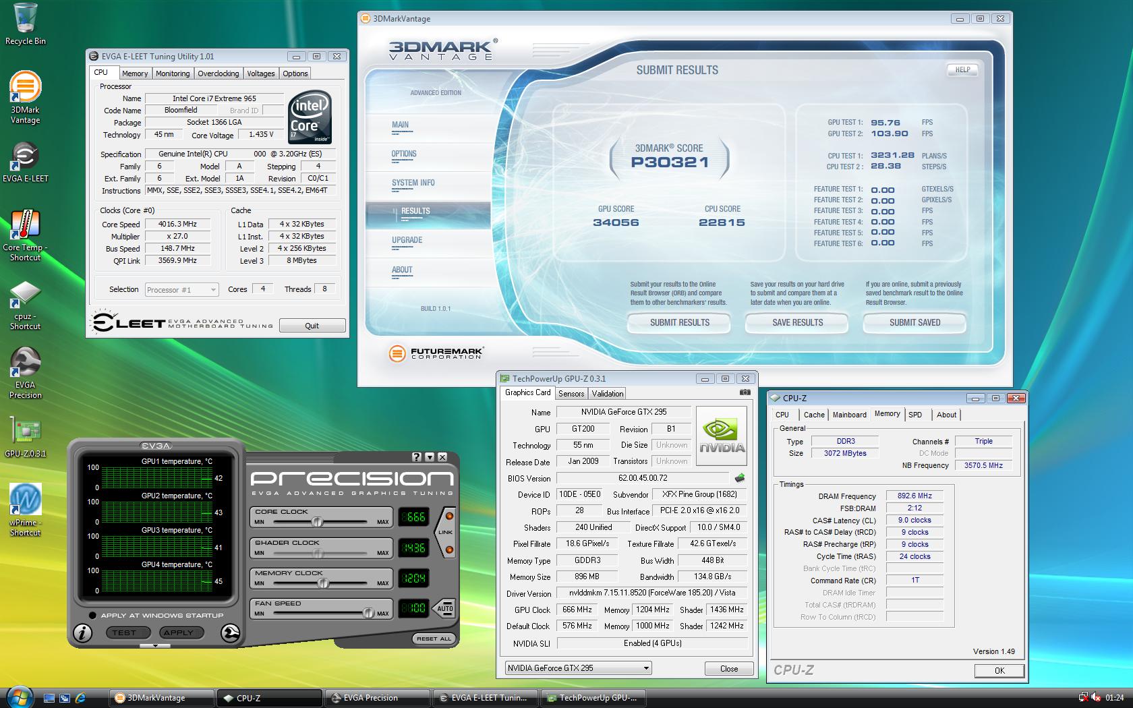Open Internet Explorer quick launch icon

pyautogui.click(x=80, y=698)
